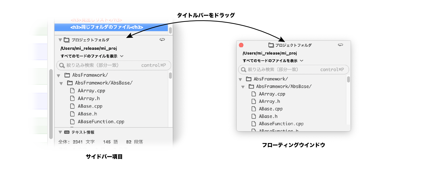Click the sync icon in the docked project folder header

(162, 39)
